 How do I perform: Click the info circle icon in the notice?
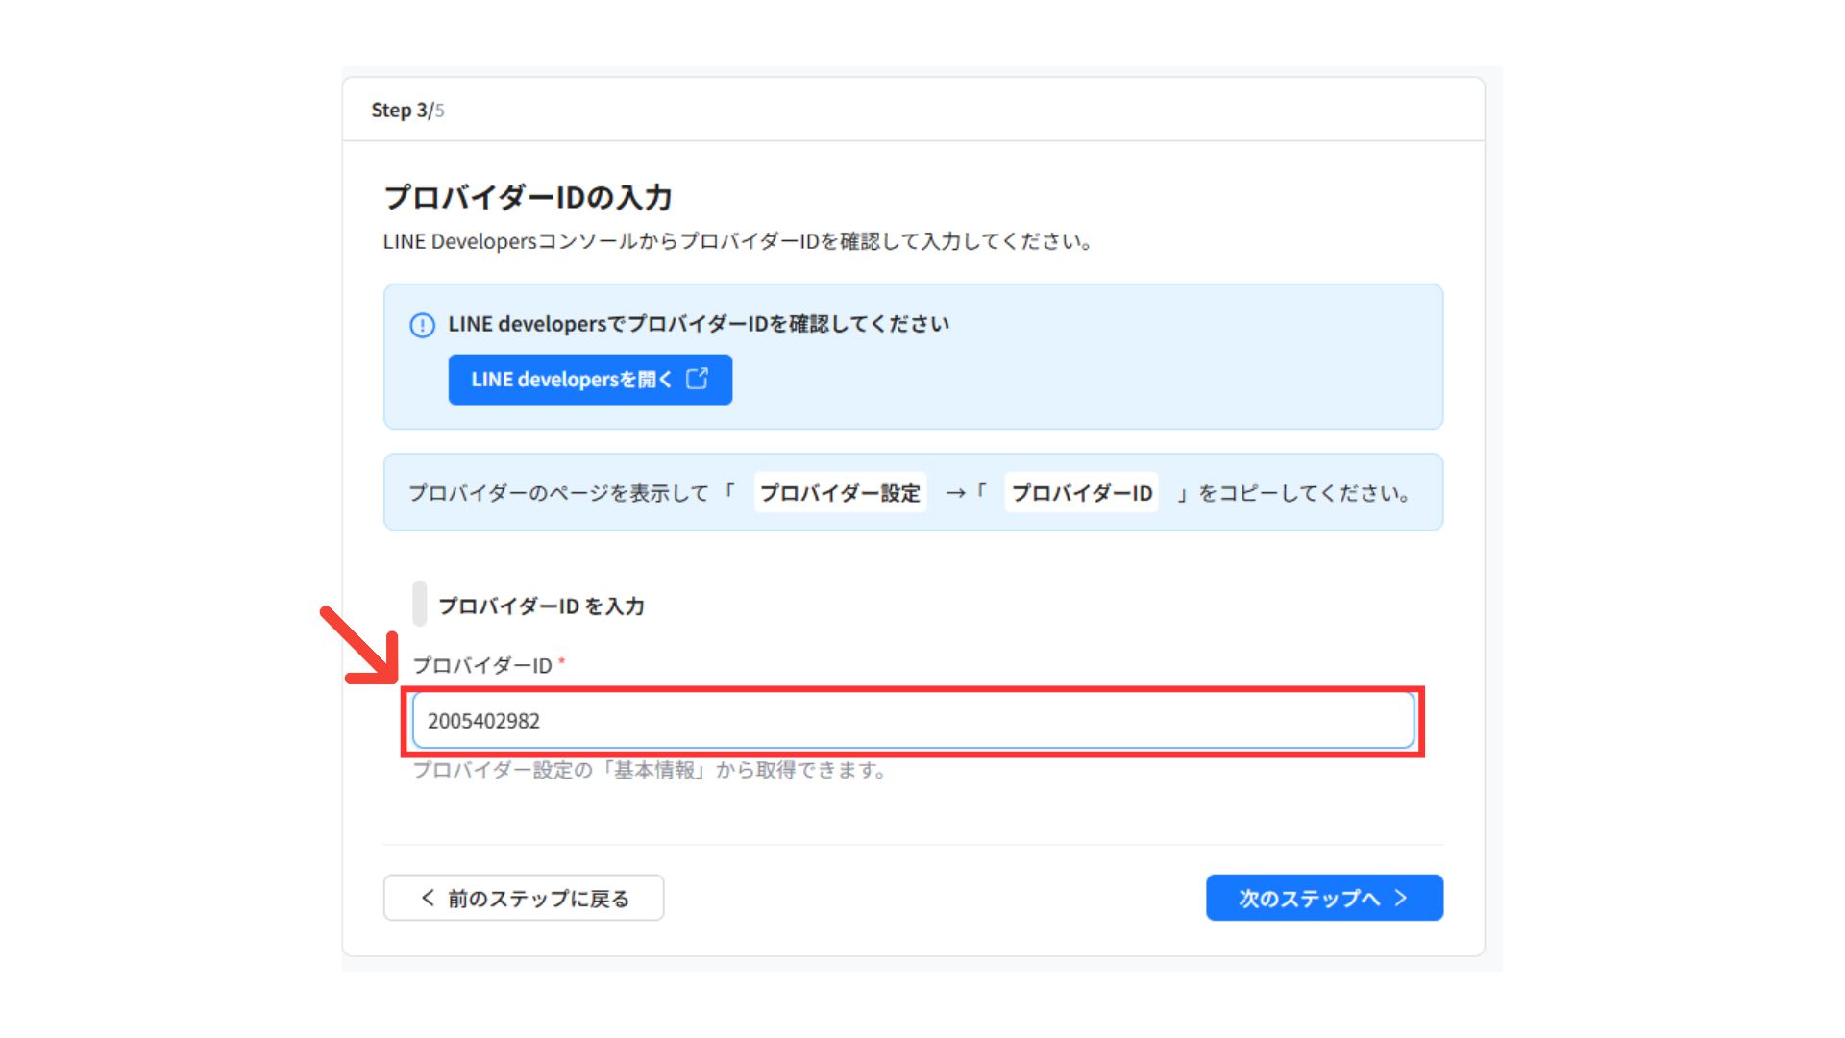(422, 325)
